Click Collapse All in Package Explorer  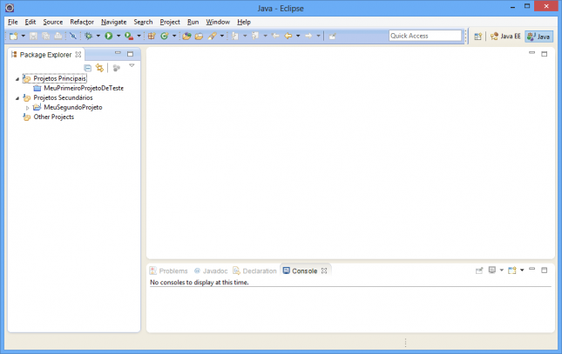[87, 68]
